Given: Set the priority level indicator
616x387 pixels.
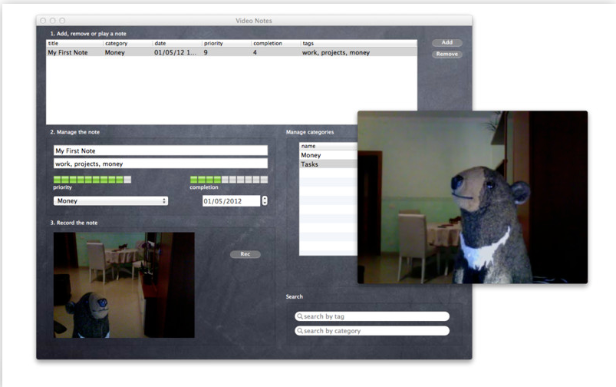Looking at the screenshot, I should pos(92,180).
